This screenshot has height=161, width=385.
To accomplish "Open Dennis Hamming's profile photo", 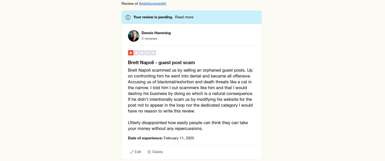I will click(x=133, y=36).
